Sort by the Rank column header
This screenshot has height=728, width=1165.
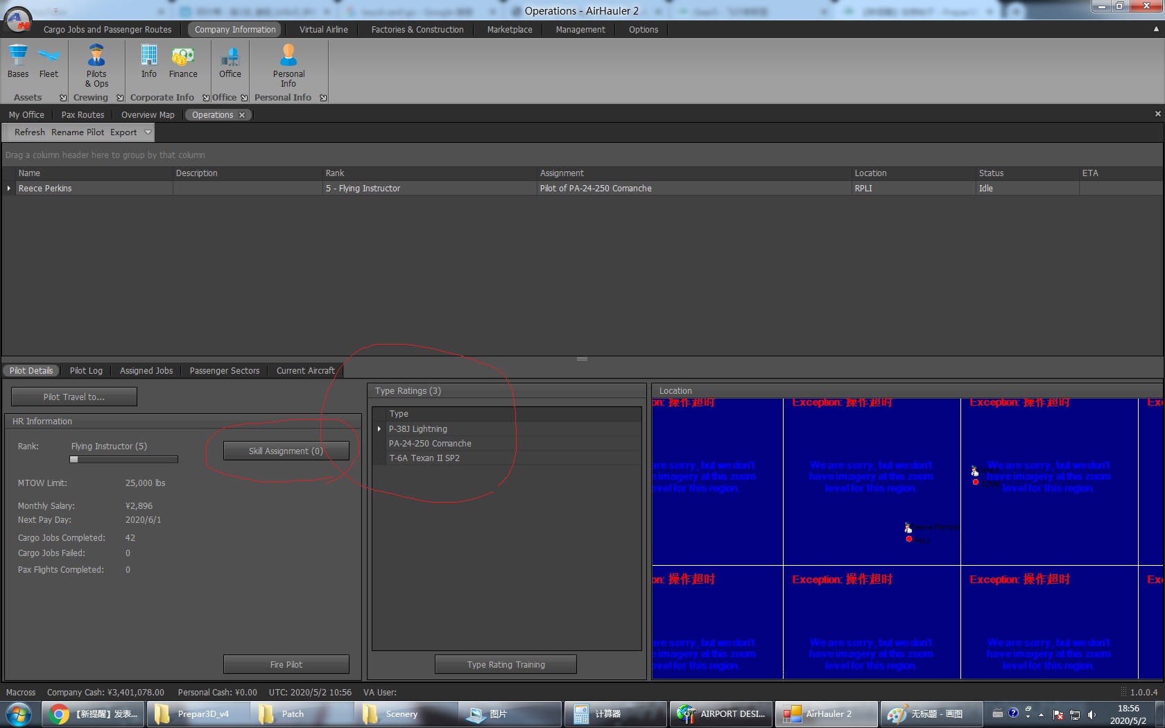pos(430,173)
